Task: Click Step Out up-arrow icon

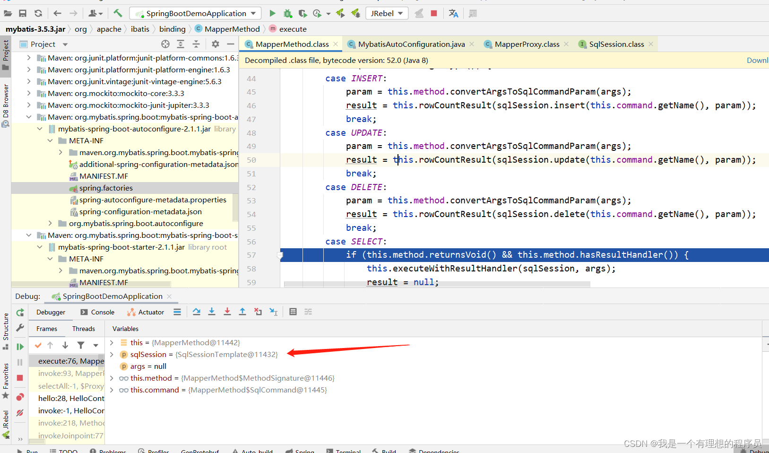Action: point(242,312)
